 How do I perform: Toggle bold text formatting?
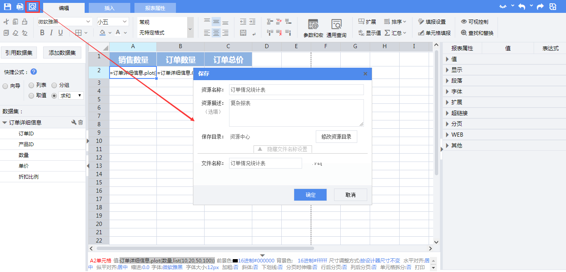point(42,33)
